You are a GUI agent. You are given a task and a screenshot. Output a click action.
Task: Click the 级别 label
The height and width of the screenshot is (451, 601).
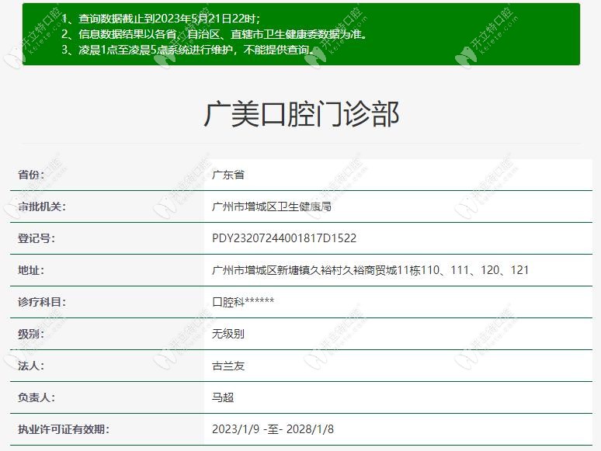(x=31, y=334)
